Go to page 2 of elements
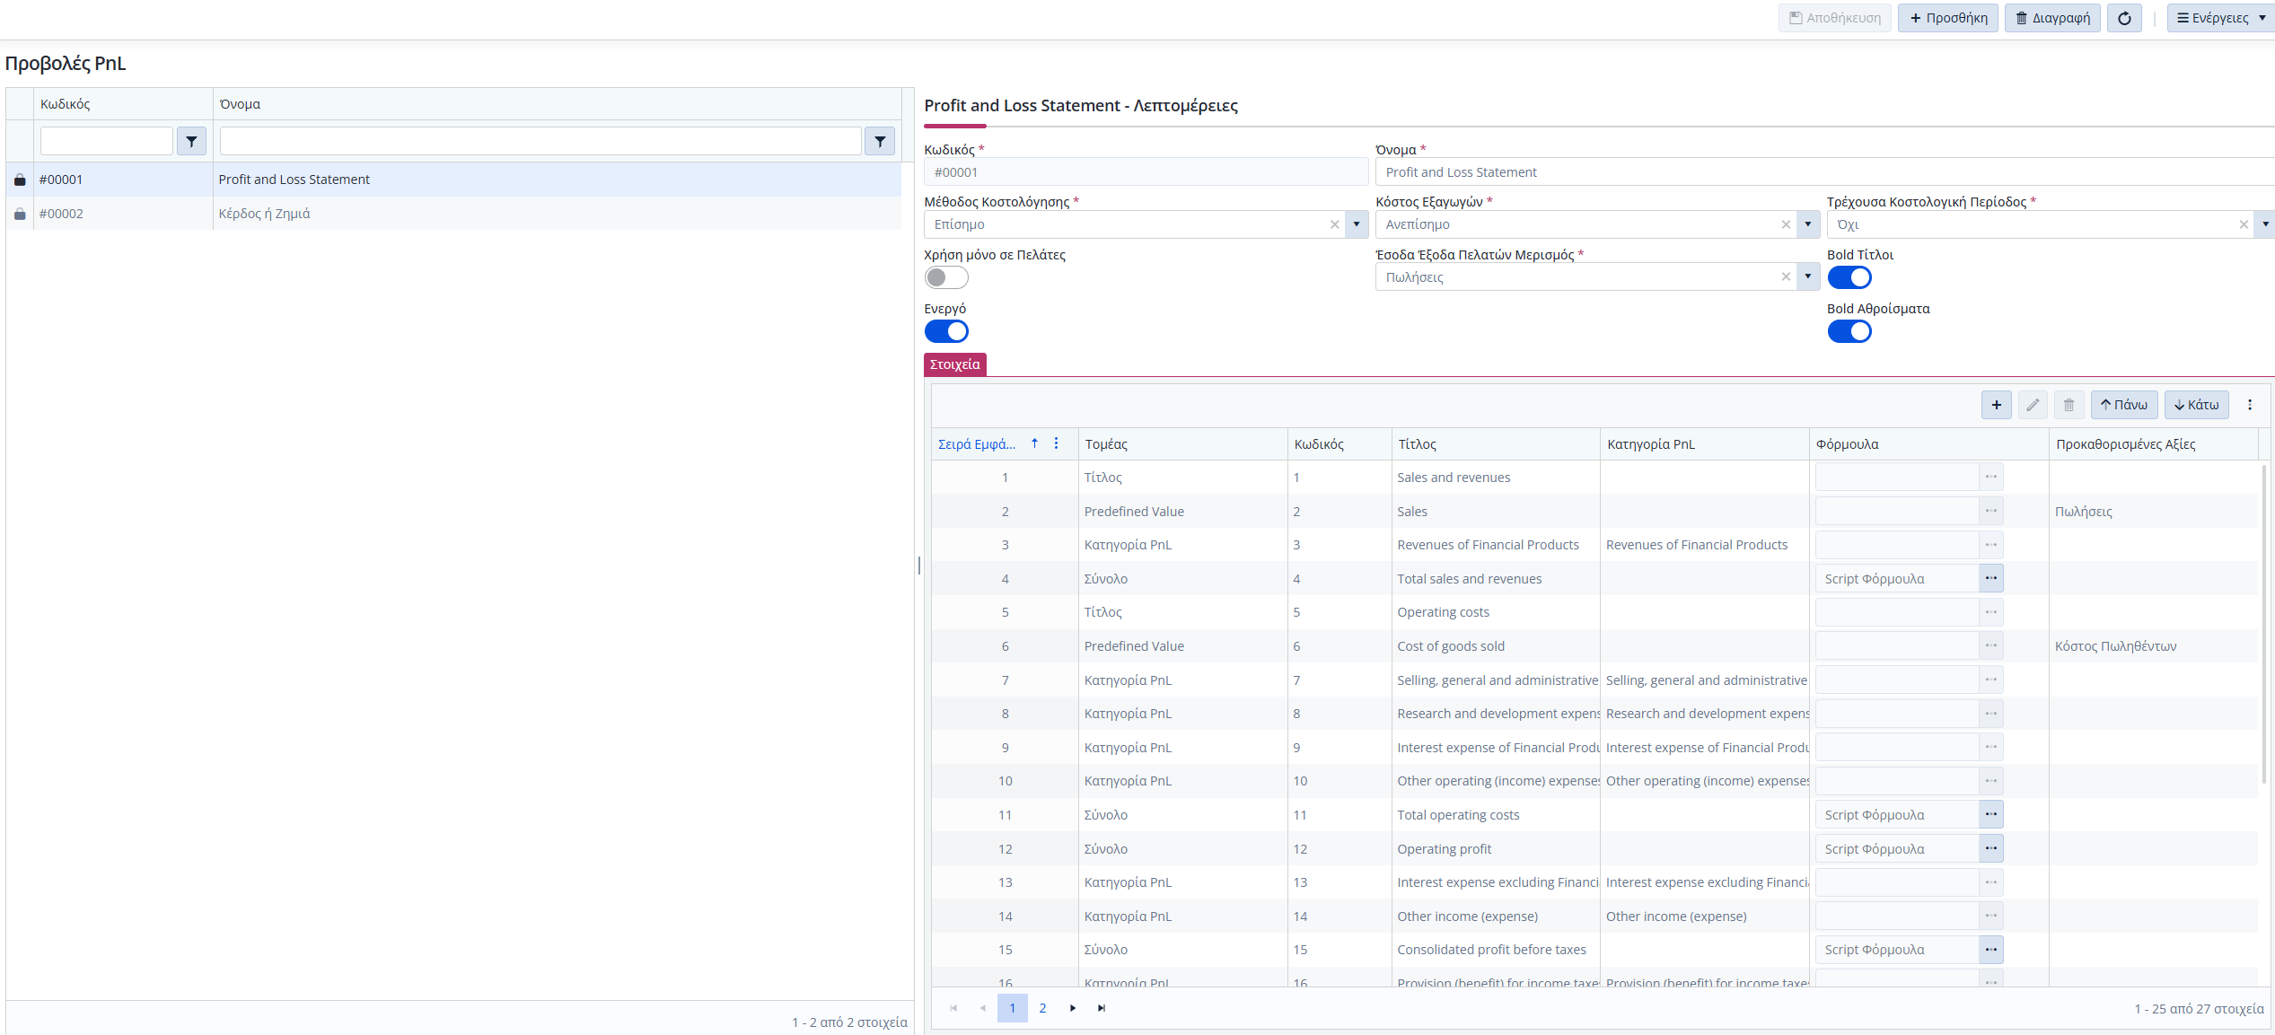The height and width of the screenshot is (1035, 2275). click(1042, 1008)
